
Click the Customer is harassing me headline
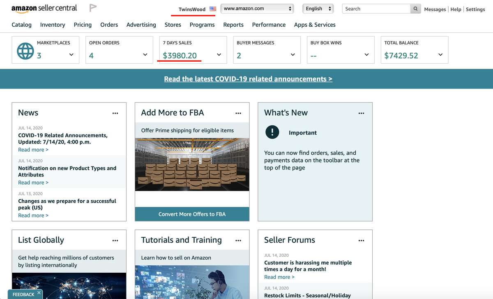[308, 266]
